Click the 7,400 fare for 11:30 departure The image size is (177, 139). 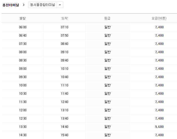(x=159, y=102)
